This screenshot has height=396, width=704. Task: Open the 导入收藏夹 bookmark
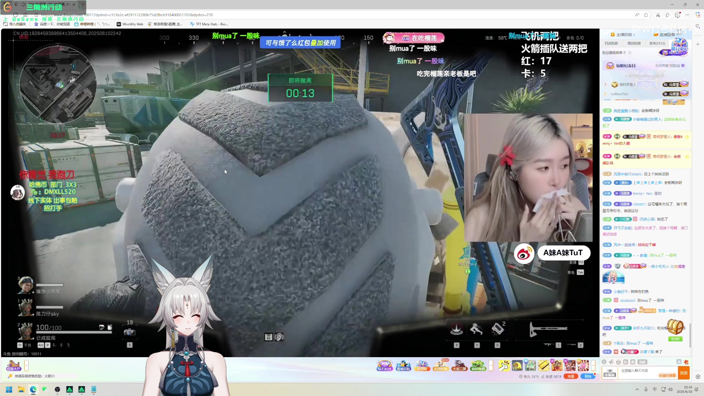pyautogui.click(x=15, y=24)
